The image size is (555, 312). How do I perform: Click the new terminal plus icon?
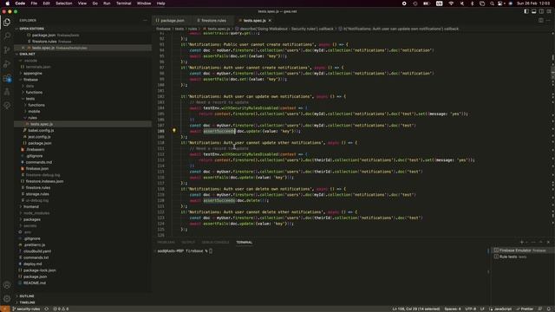[522, 243]
